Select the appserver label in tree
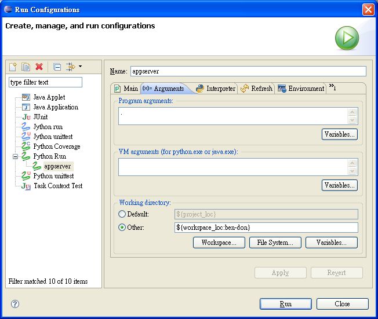 click(57, 166)
